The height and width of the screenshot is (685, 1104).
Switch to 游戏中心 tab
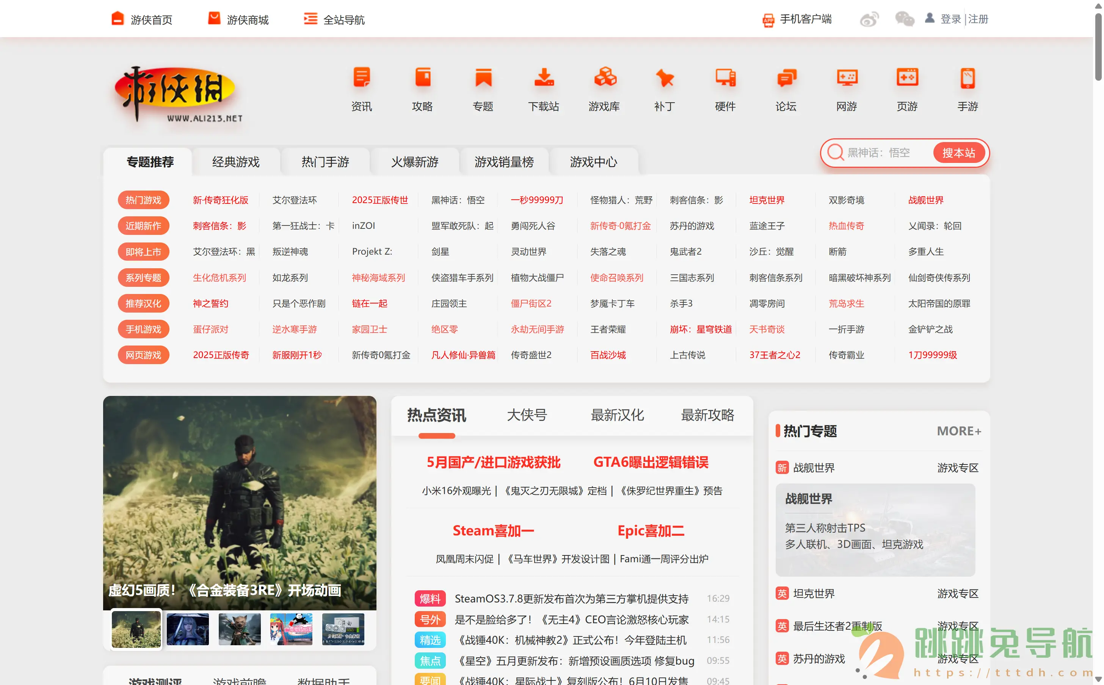click(593, 162)
